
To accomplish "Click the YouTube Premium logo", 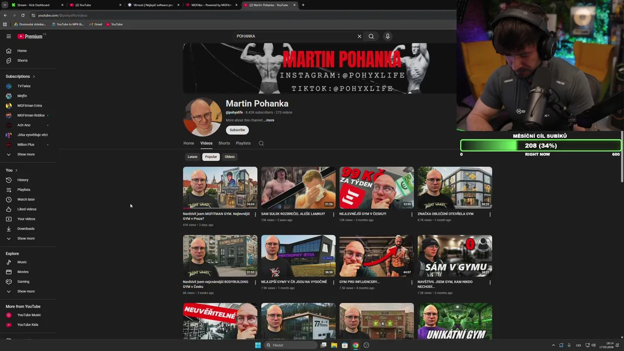I will click(x=30, y=36).
